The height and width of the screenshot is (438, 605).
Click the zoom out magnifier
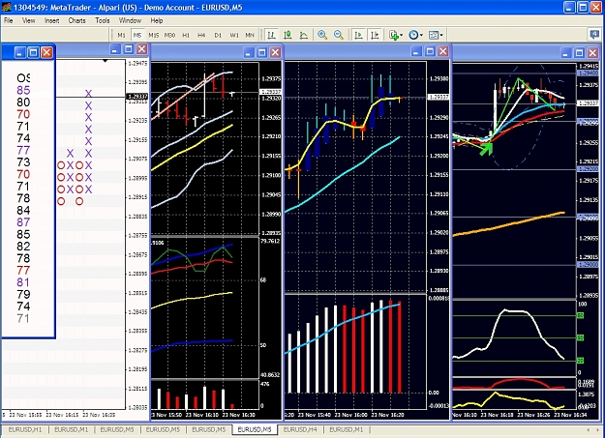(x=339, y=35)
